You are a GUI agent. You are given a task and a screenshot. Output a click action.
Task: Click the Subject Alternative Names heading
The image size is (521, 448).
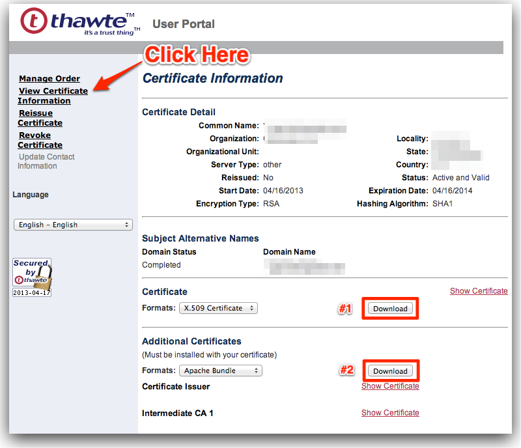[201, 238]
